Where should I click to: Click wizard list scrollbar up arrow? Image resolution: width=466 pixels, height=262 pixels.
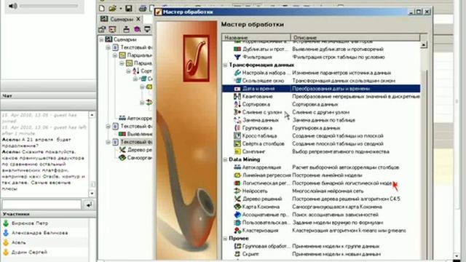[424, 45]
